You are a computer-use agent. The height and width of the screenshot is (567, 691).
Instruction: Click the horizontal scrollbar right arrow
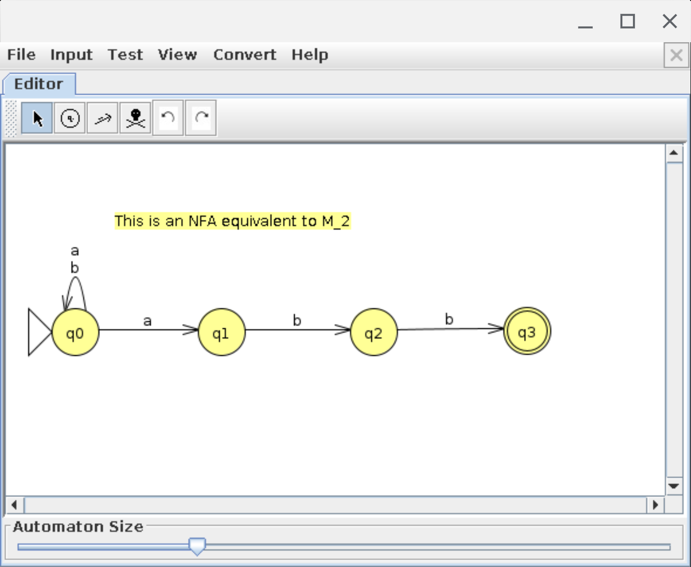coord(655,505)
